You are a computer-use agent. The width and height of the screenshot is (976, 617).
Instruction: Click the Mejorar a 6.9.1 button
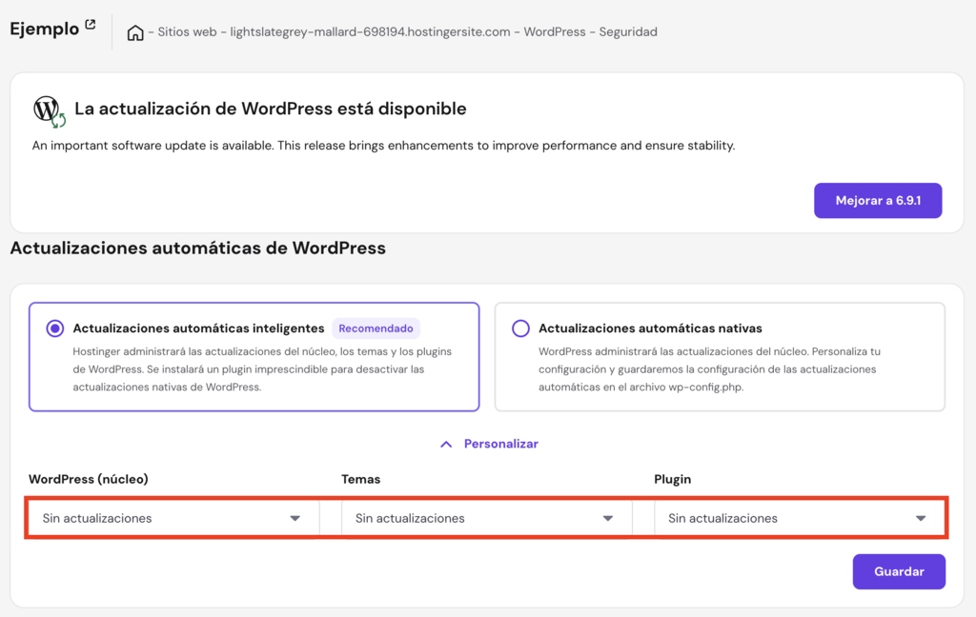click(877, 200)
